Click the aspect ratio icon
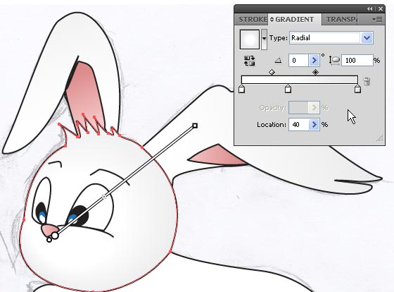Image resolution: width=394 pixels, height=292 pixels. [x=334, y=61]
